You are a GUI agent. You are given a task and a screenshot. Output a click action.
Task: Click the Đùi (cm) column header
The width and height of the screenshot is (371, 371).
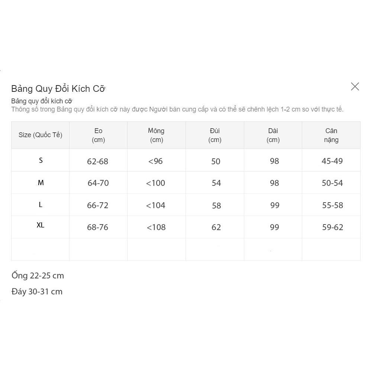[x=215, y=135]
